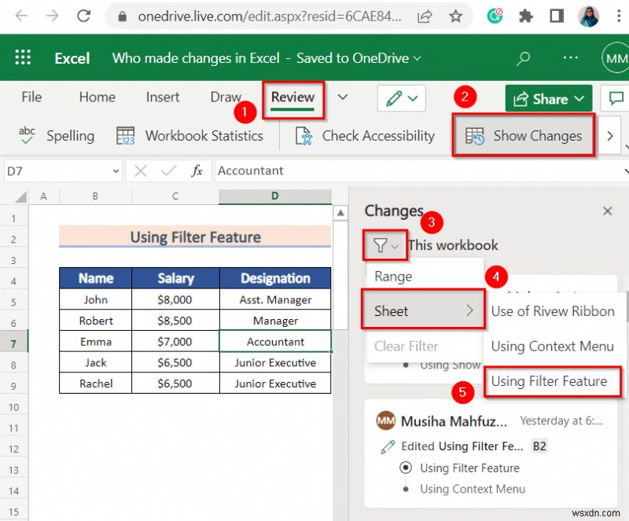The image size is (629, 521).
Task: Reload the page with the browser refresh icon
Action: pos(84,14)
